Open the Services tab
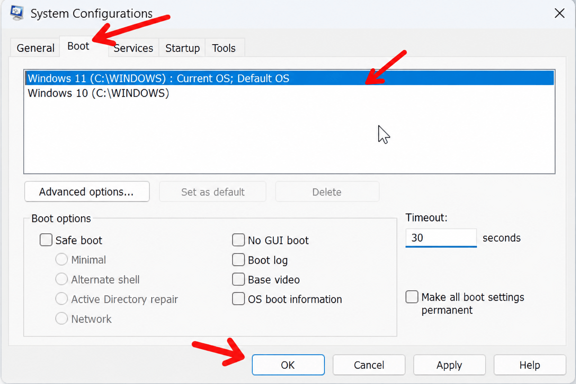Viewport: 576px width, 384px height. [133, 48]
